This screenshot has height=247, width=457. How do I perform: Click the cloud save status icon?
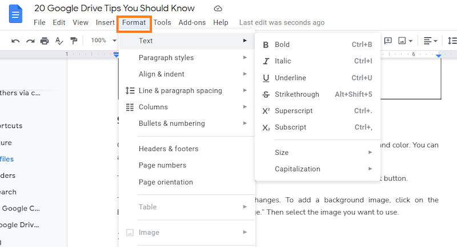218,9
